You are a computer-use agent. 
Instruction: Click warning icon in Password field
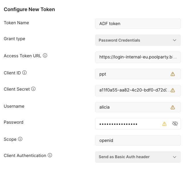coord(164,124)
